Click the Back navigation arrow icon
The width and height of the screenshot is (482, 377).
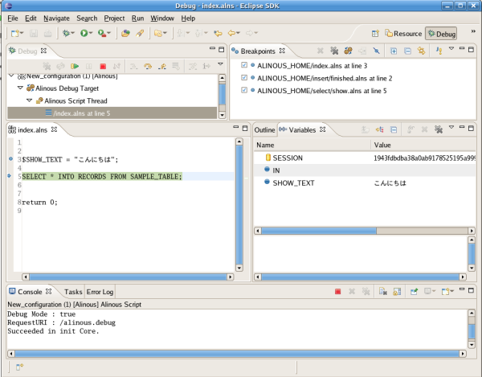[231, 33]
